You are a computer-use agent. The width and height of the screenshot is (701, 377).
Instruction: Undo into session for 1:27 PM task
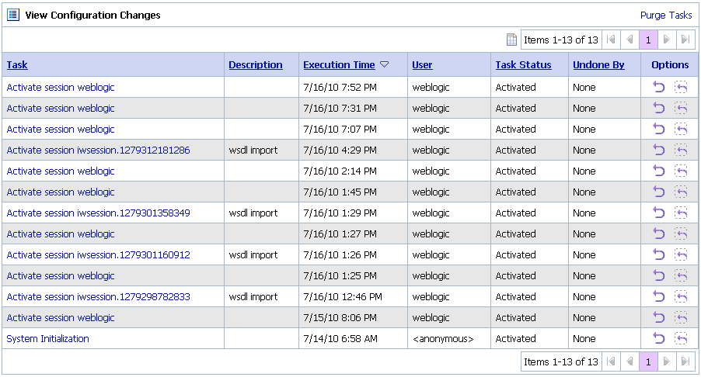pyautogui.click(x=681, y=233)
